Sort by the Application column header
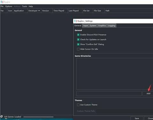Screen dimensions: 153x120 (20, 11)
